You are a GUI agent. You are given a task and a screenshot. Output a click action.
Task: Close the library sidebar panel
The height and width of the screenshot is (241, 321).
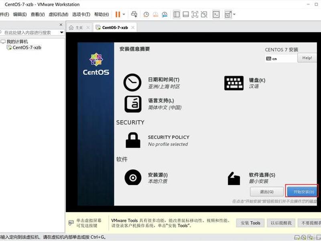click(61, 25)
